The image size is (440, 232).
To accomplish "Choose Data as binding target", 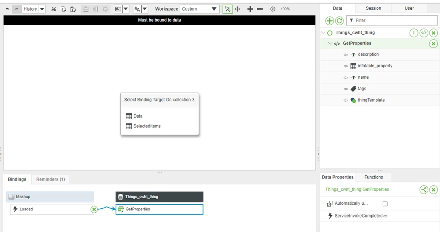I will click(134, 116).
